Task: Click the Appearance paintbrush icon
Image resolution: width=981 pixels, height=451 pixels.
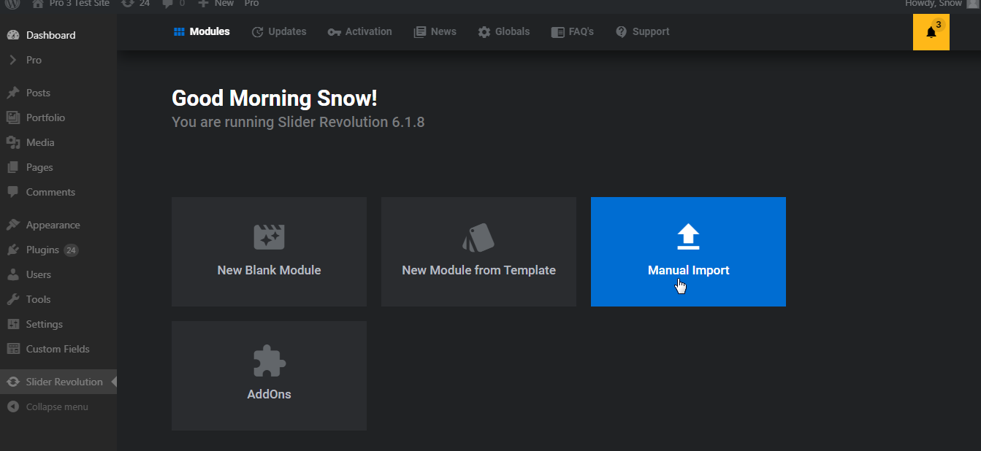Action: coord(12,225)
